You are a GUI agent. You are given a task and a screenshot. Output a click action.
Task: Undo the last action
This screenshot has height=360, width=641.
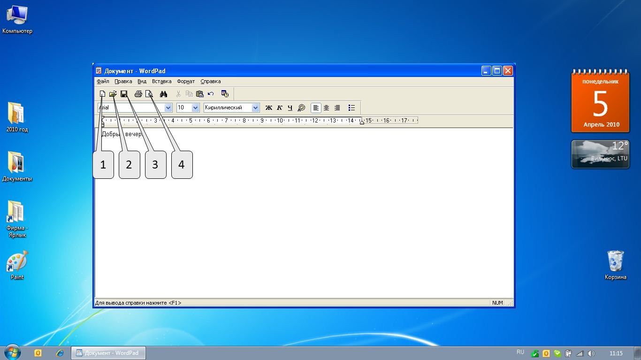[211, 94]
